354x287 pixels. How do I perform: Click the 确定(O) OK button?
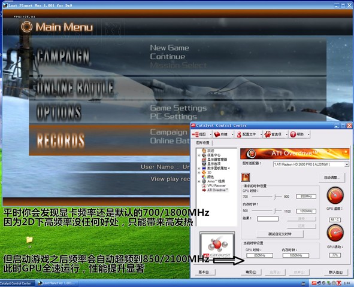tap(251, 272)
